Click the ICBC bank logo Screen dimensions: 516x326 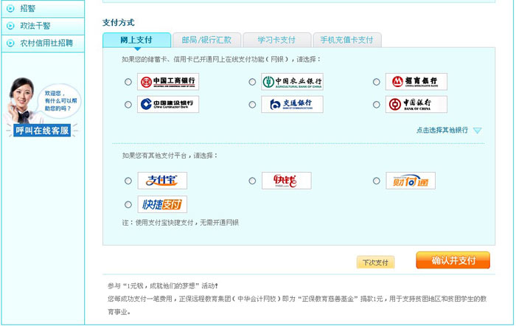click(x=168, y=82)
